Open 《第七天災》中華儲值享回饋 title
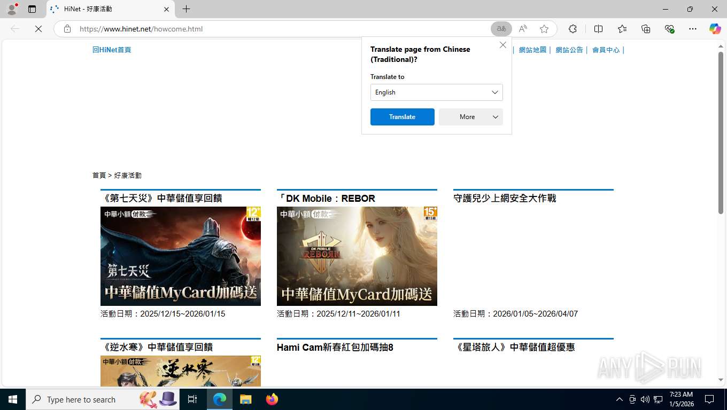 click(161, 198)
